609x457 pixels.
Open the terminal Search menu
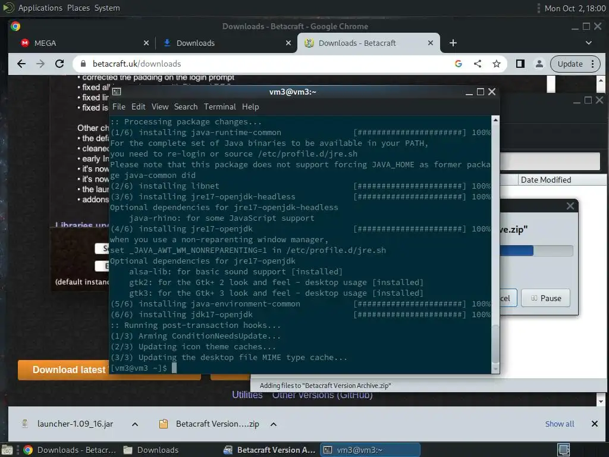coord(186,107)
